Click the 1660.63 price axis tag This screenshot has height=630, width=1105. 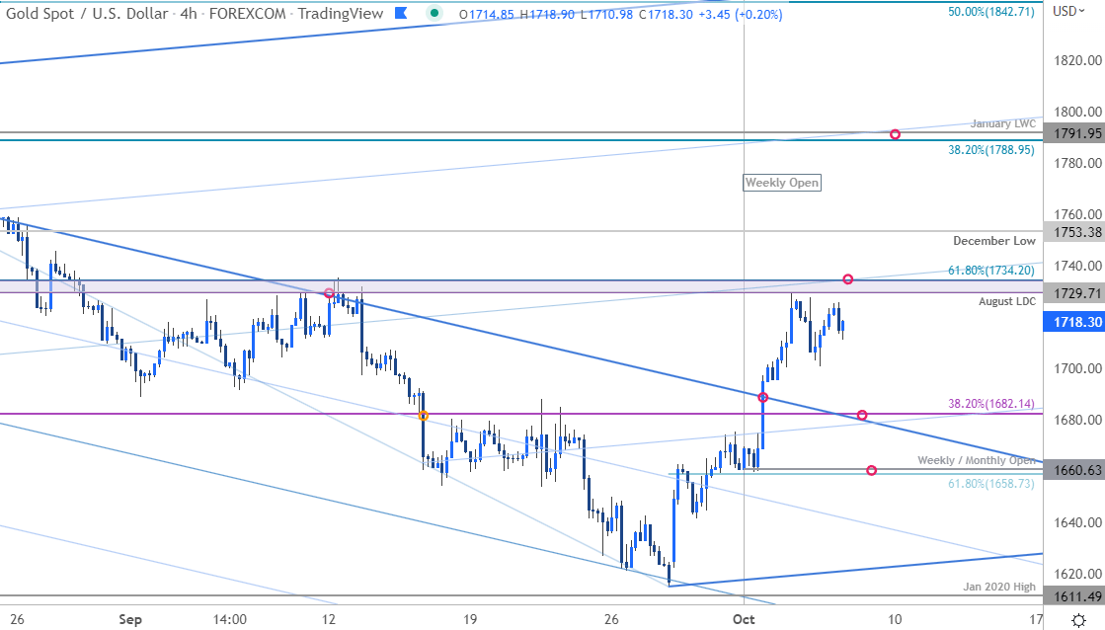(1074, 470)
